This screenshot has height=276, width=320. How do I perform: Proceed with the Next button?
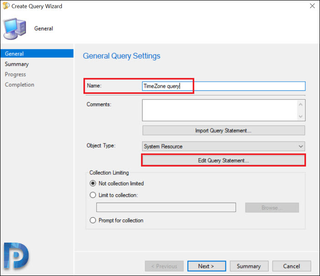[206, 266]
